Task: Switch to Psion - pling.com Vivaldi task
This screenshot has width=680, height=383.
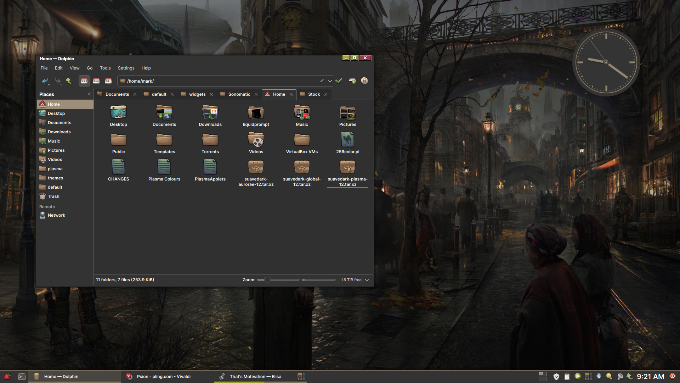Action: (x=167, y=377)
